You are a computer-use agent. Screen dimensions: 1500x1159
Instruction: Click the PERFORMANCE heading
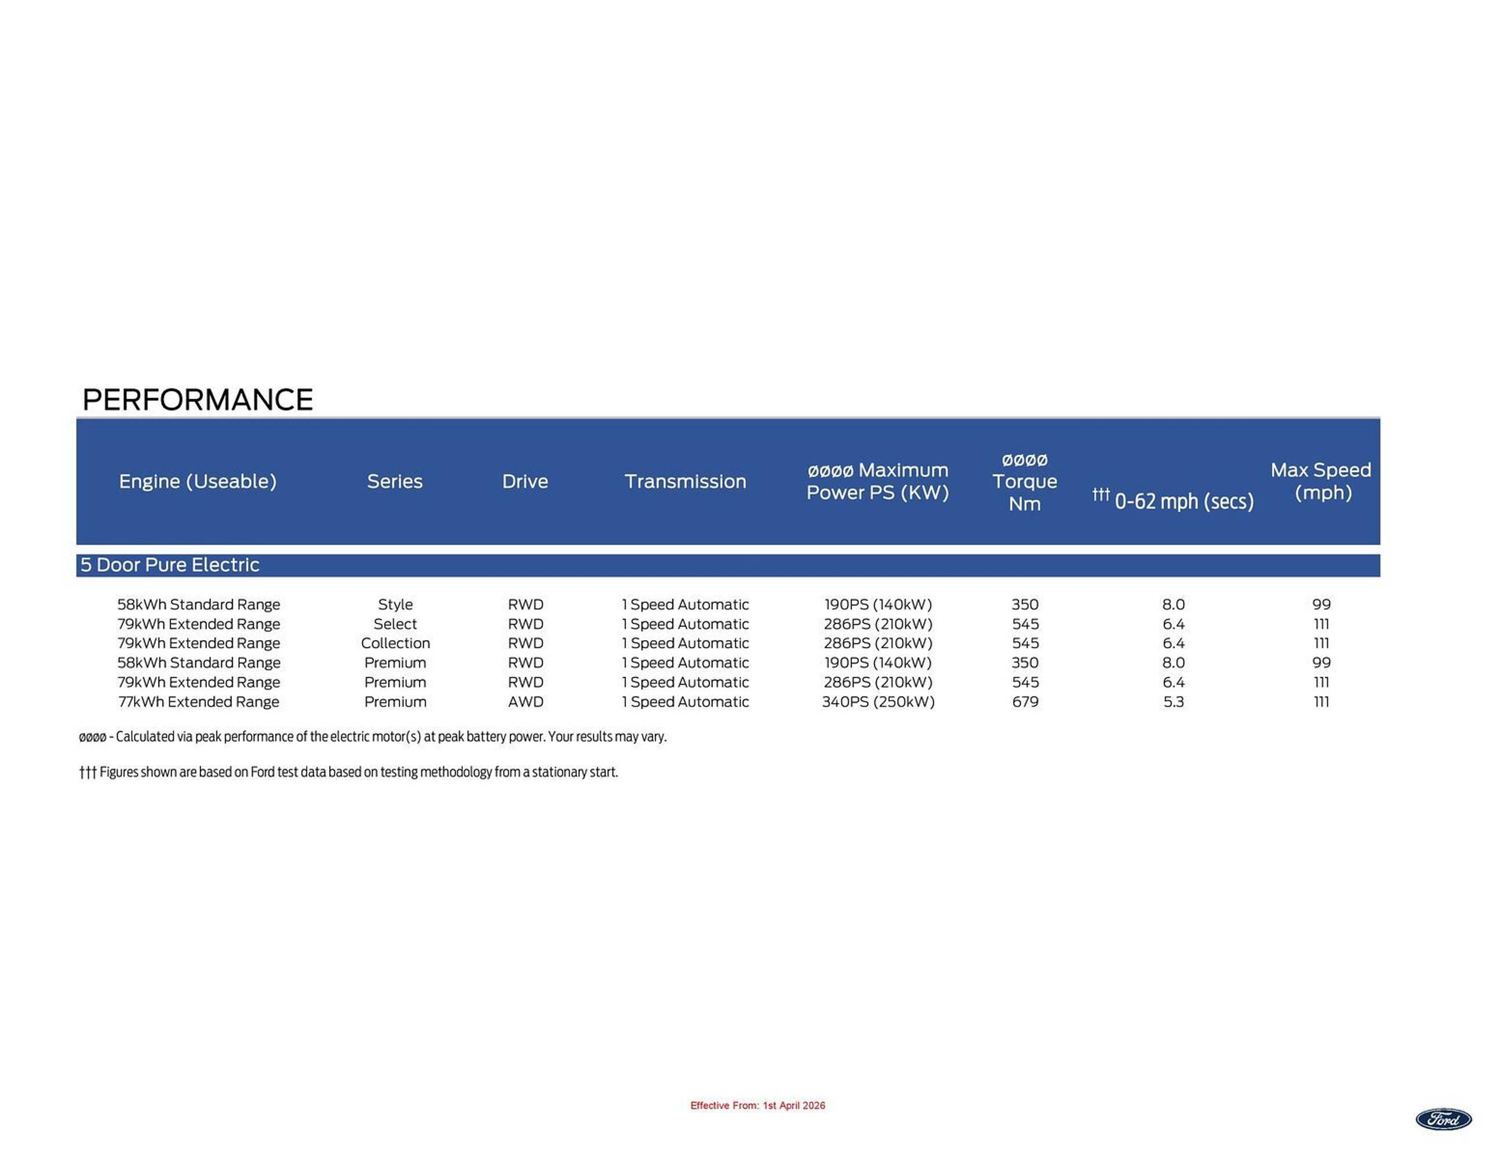pyautogui.click(x=197, y=400)
